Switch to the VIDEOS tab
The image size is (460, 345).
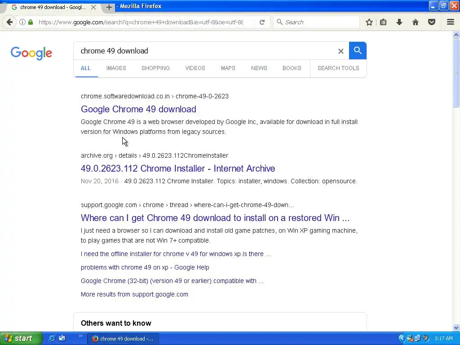click(195, 68)
